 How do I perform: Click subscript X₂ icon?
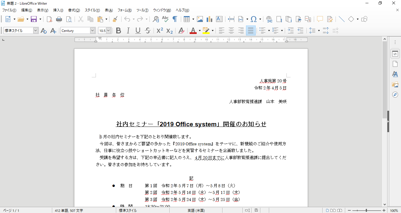point(169,30)
